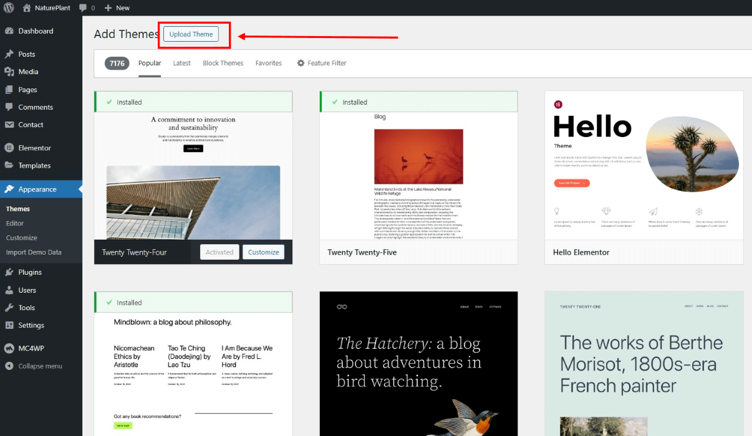Open the Twenty Twenty-Four theme preview thumbnail
The image size is (752, 436).
coord(193,176)
